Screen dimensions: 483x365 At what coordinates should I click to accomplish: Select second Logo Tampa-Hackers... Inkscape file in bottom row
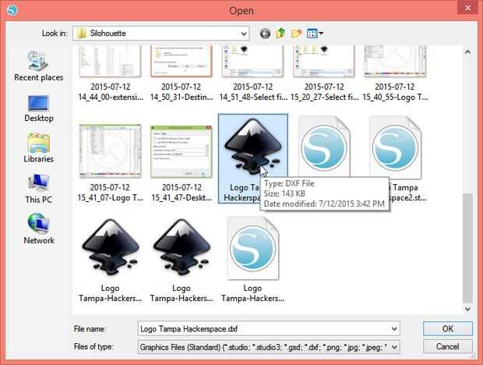[x=182, y=260]
